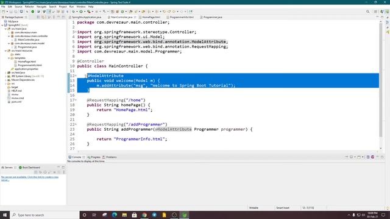Click the External Tools run icon
Image resolution: width=390 pixels, height=219 pixels.
pyautogui.click(x=88, y=12)
